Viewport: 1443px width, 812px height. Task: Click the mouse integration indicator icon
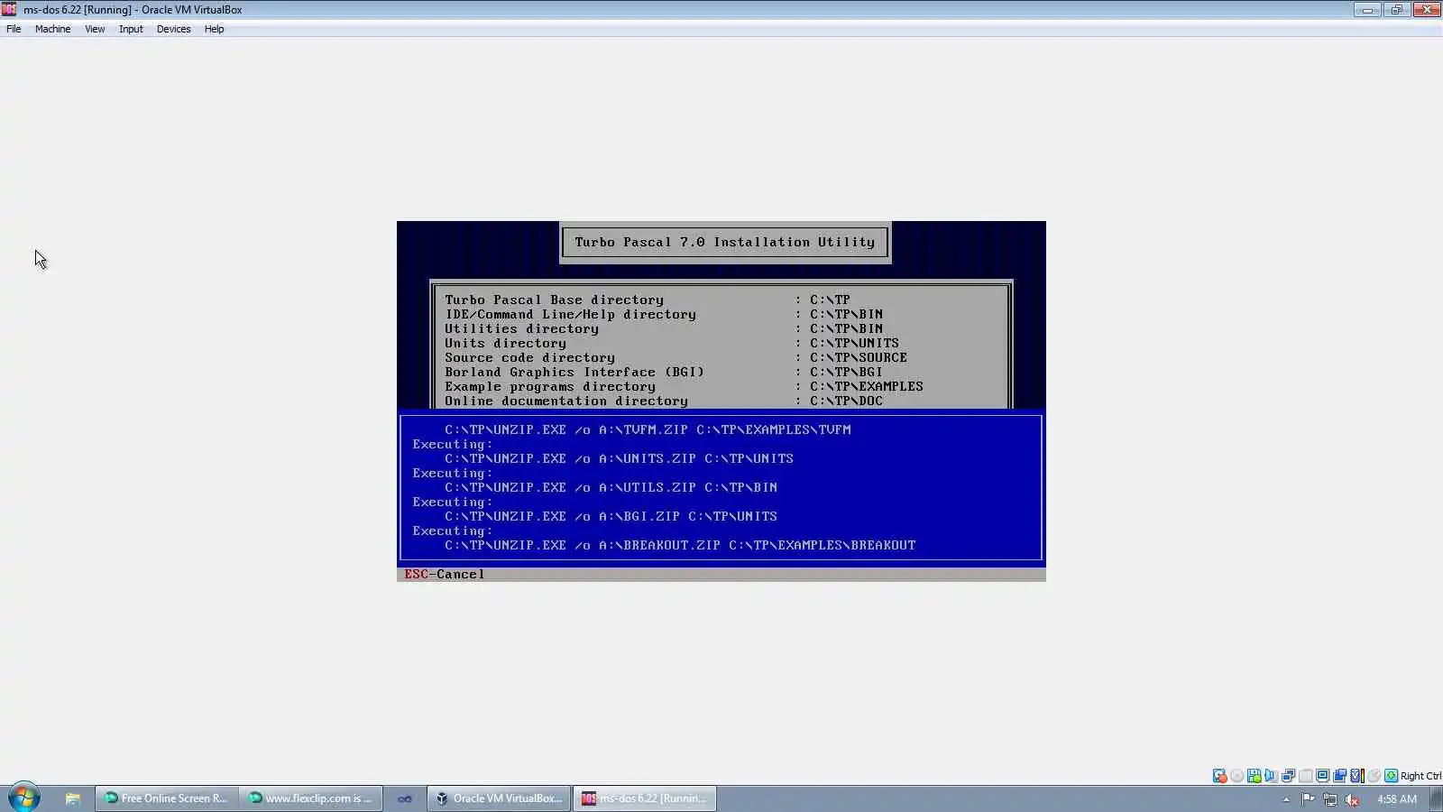click(1374, 776)
